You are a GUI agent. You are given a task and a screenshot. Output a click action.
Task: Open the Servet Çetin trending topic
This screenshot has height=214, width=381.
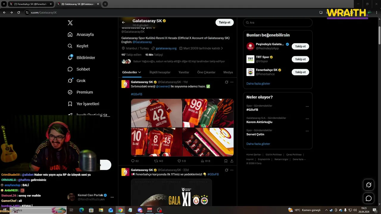(x=255, y=134)
